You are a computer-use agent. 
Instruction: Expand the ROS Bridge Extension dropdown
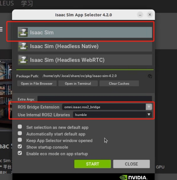(149, 107)
